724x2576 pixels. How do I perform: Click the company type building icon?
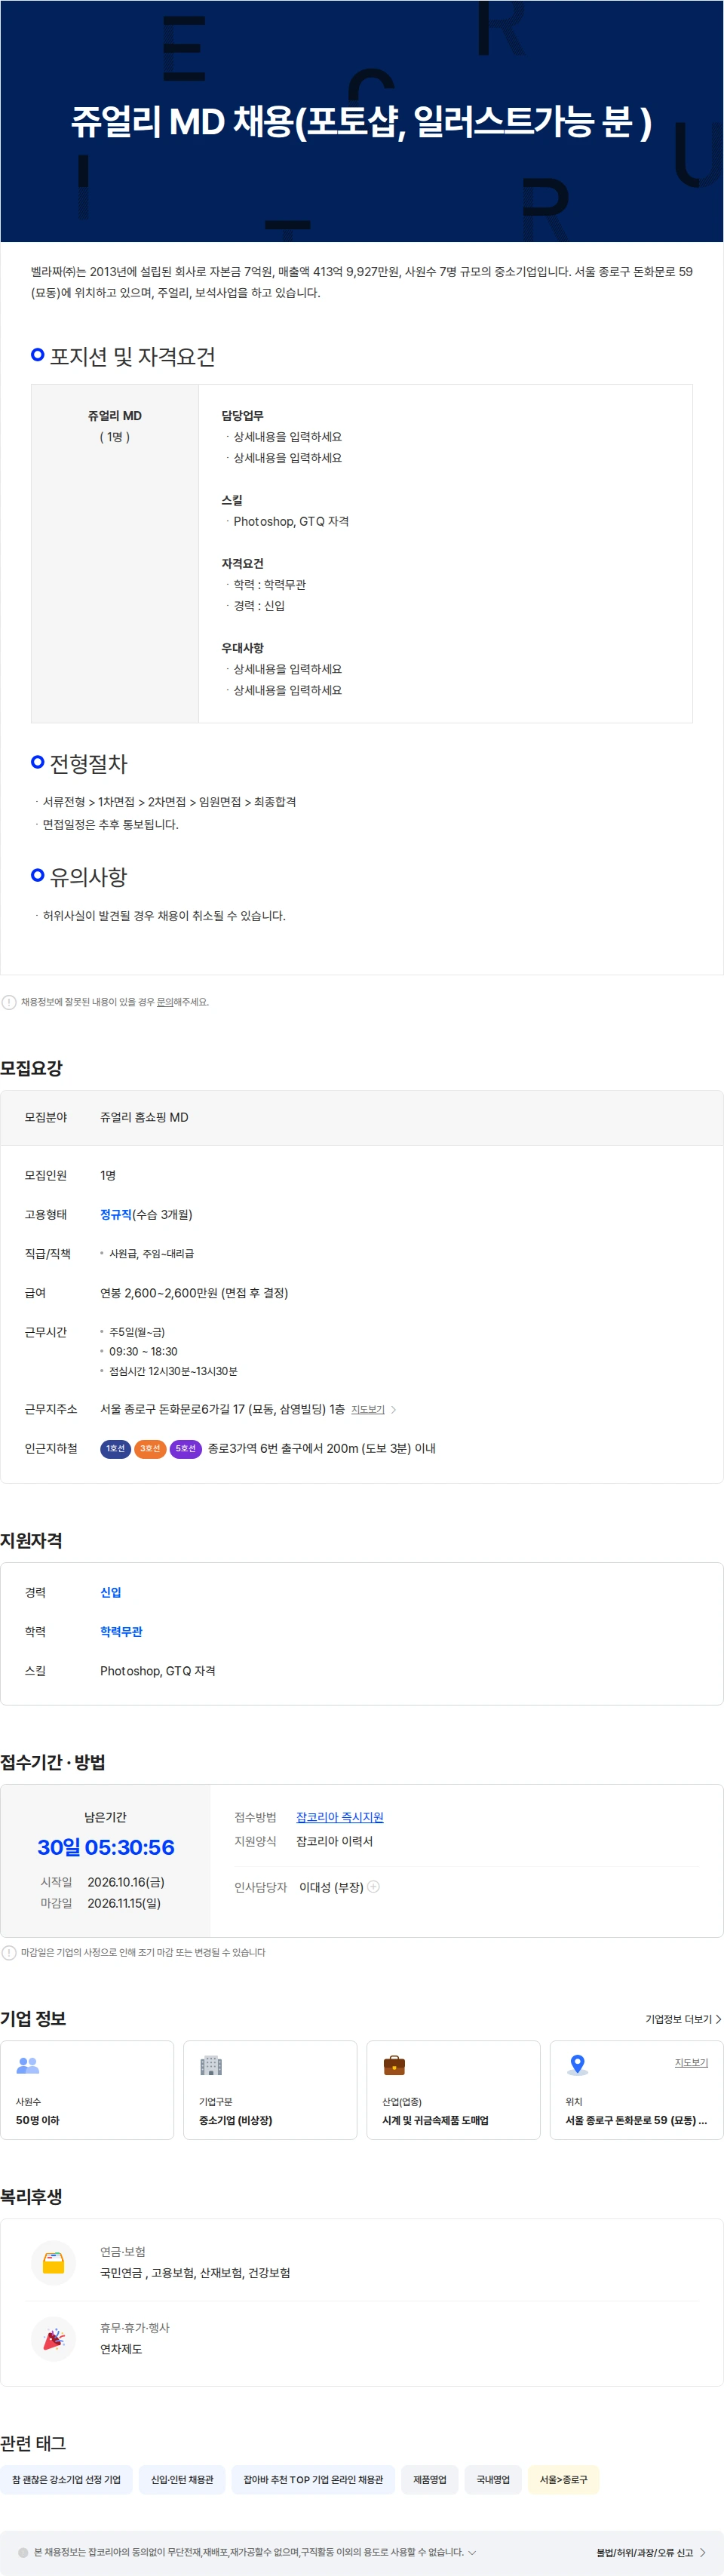coord(211,2065)
